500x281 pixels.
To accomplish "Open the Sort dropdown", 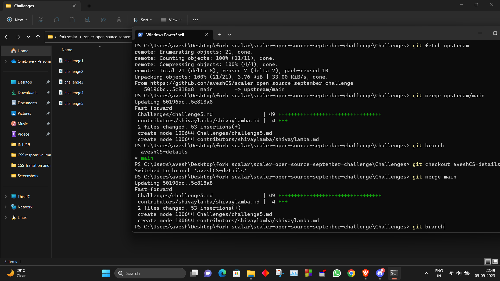I will (x=142, y=20).
